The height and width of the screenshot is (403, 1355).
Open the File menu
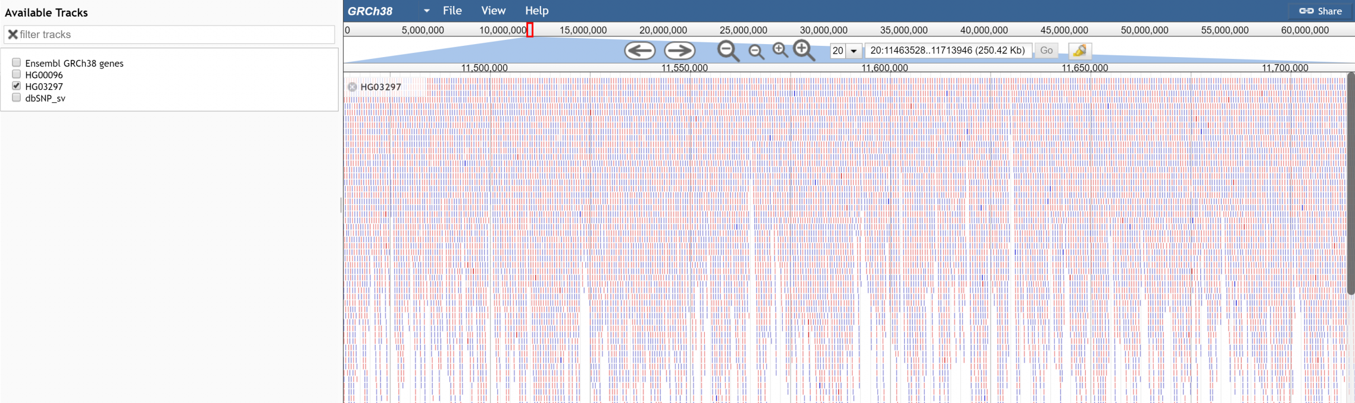(x=452, y=11)
